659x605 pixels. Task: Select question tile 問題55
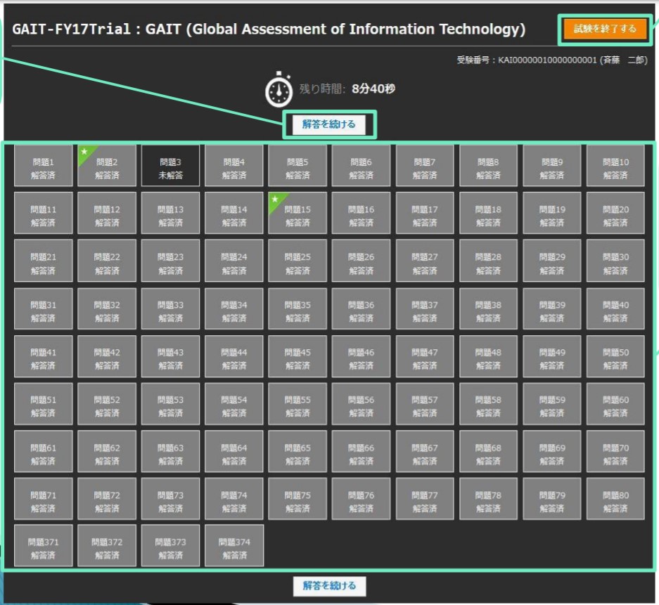click(297, 403)
